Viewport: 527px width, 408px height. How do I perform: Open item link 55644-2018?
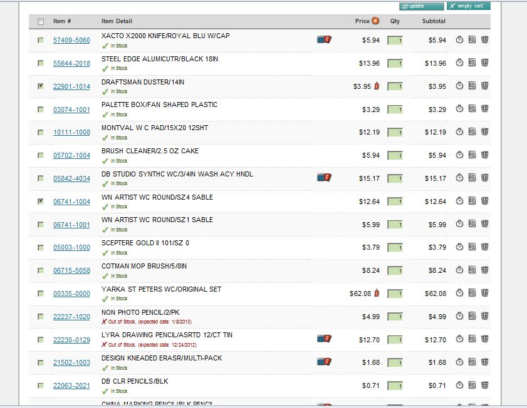(x=71, y=63)
